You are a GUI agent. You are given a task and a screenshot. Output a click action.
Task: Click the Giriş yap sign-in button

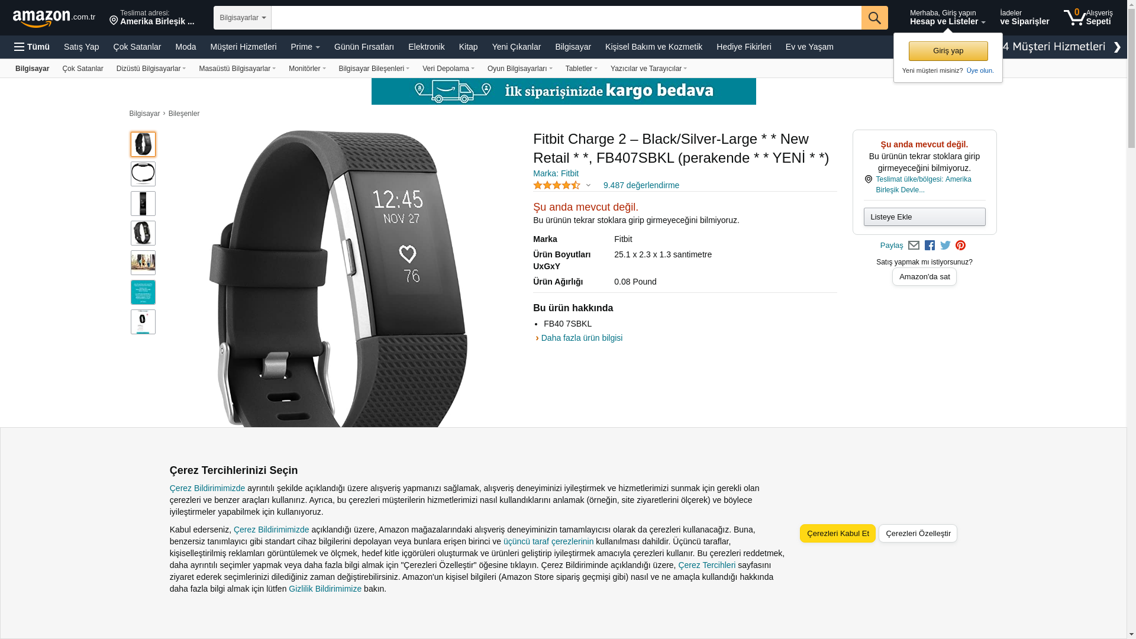(948, 51)
